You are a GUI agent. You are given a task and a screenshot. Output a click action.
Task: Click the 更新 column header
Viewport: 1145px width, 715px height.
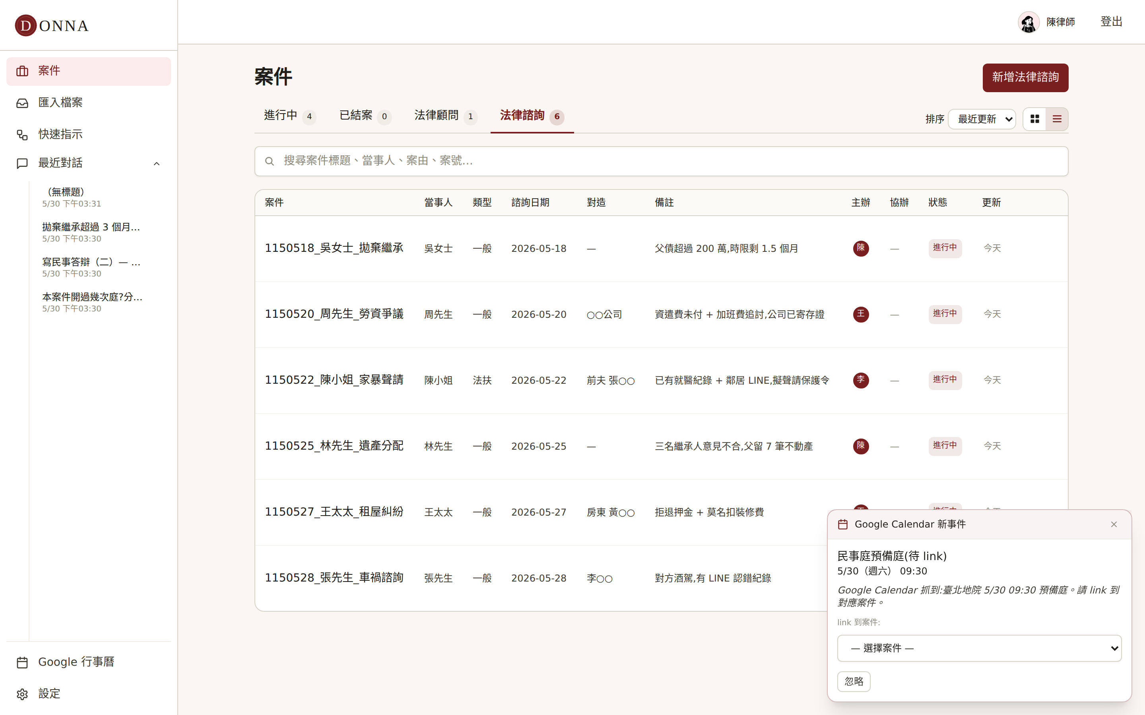click(x=991, y=203)
